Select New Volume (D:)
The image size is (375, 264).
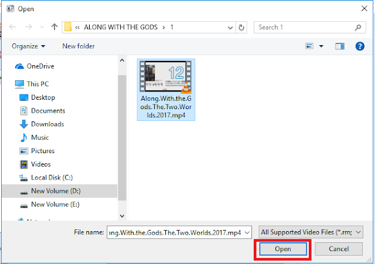click(60, 191)
